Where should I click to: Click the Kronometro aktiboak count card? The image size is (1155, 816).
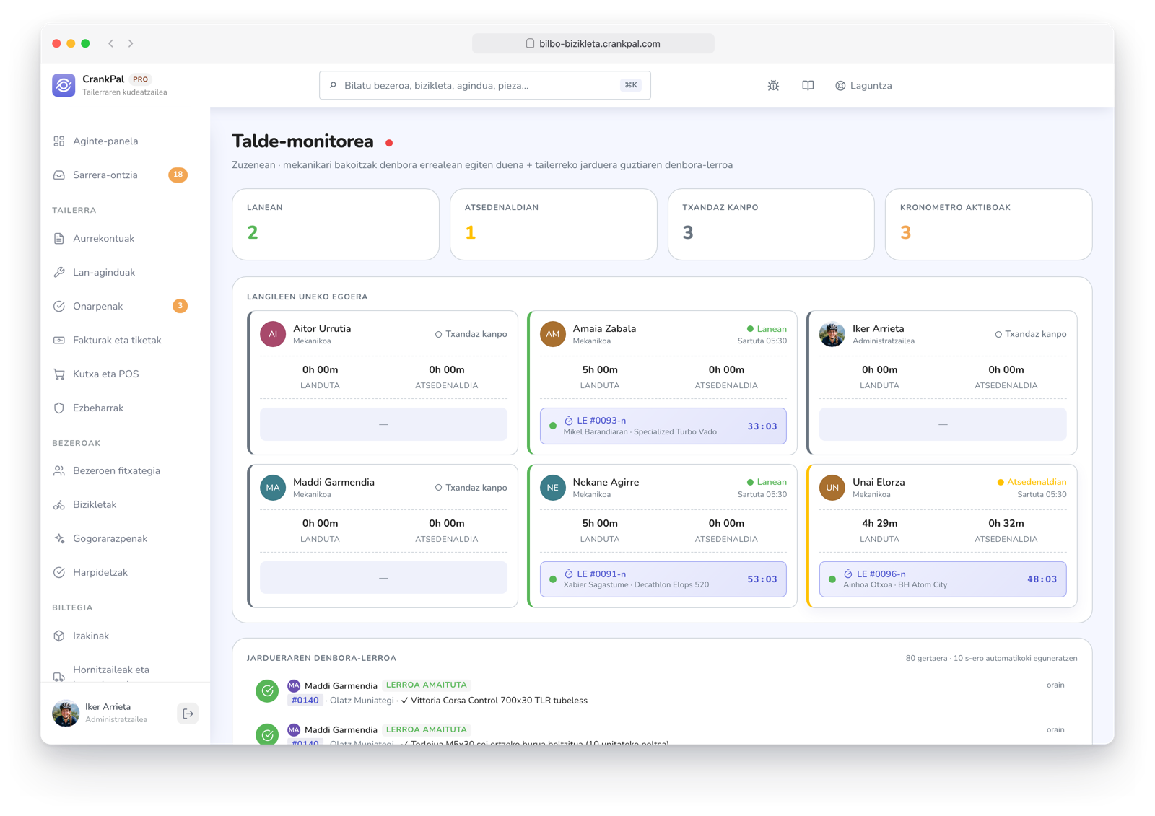tap(989, 224)
